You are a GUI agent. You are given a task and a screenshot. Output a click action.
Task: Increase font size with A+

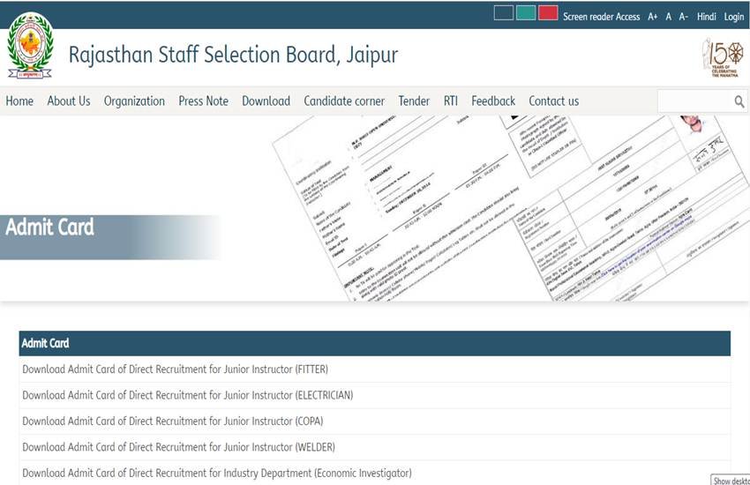pos(652,17)
